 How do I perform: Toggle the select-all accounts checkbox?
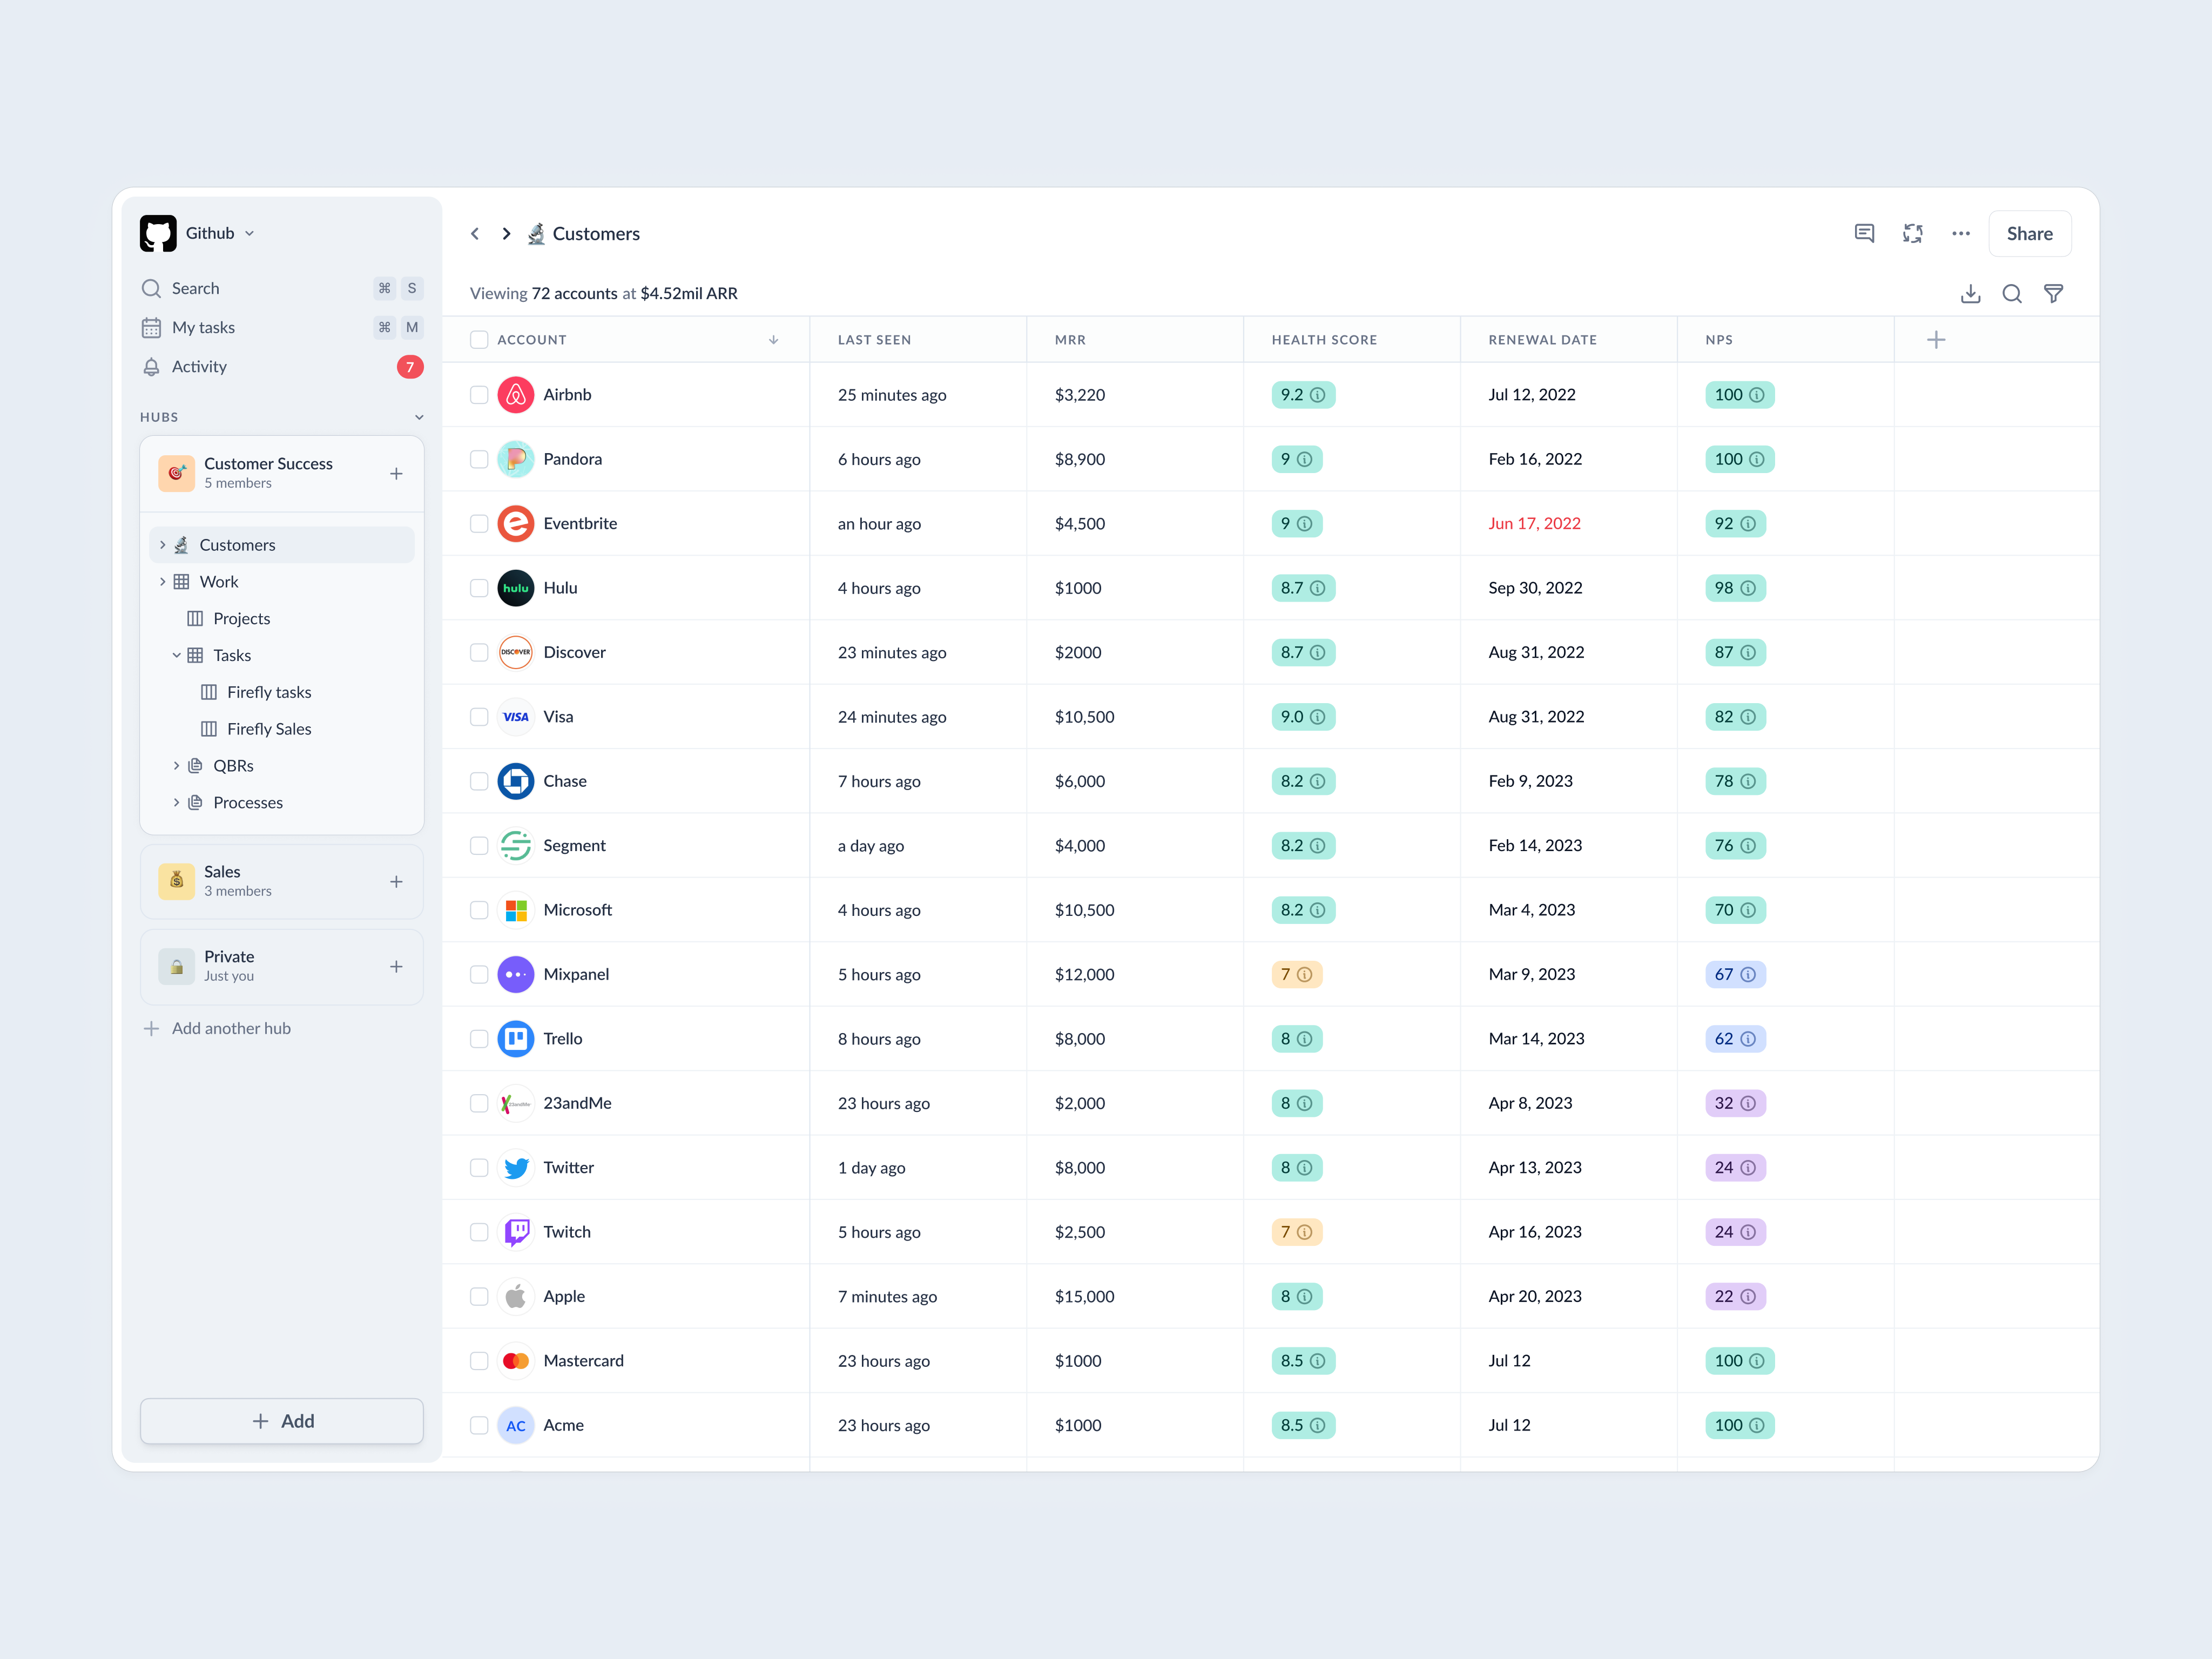tap(479, 340)
